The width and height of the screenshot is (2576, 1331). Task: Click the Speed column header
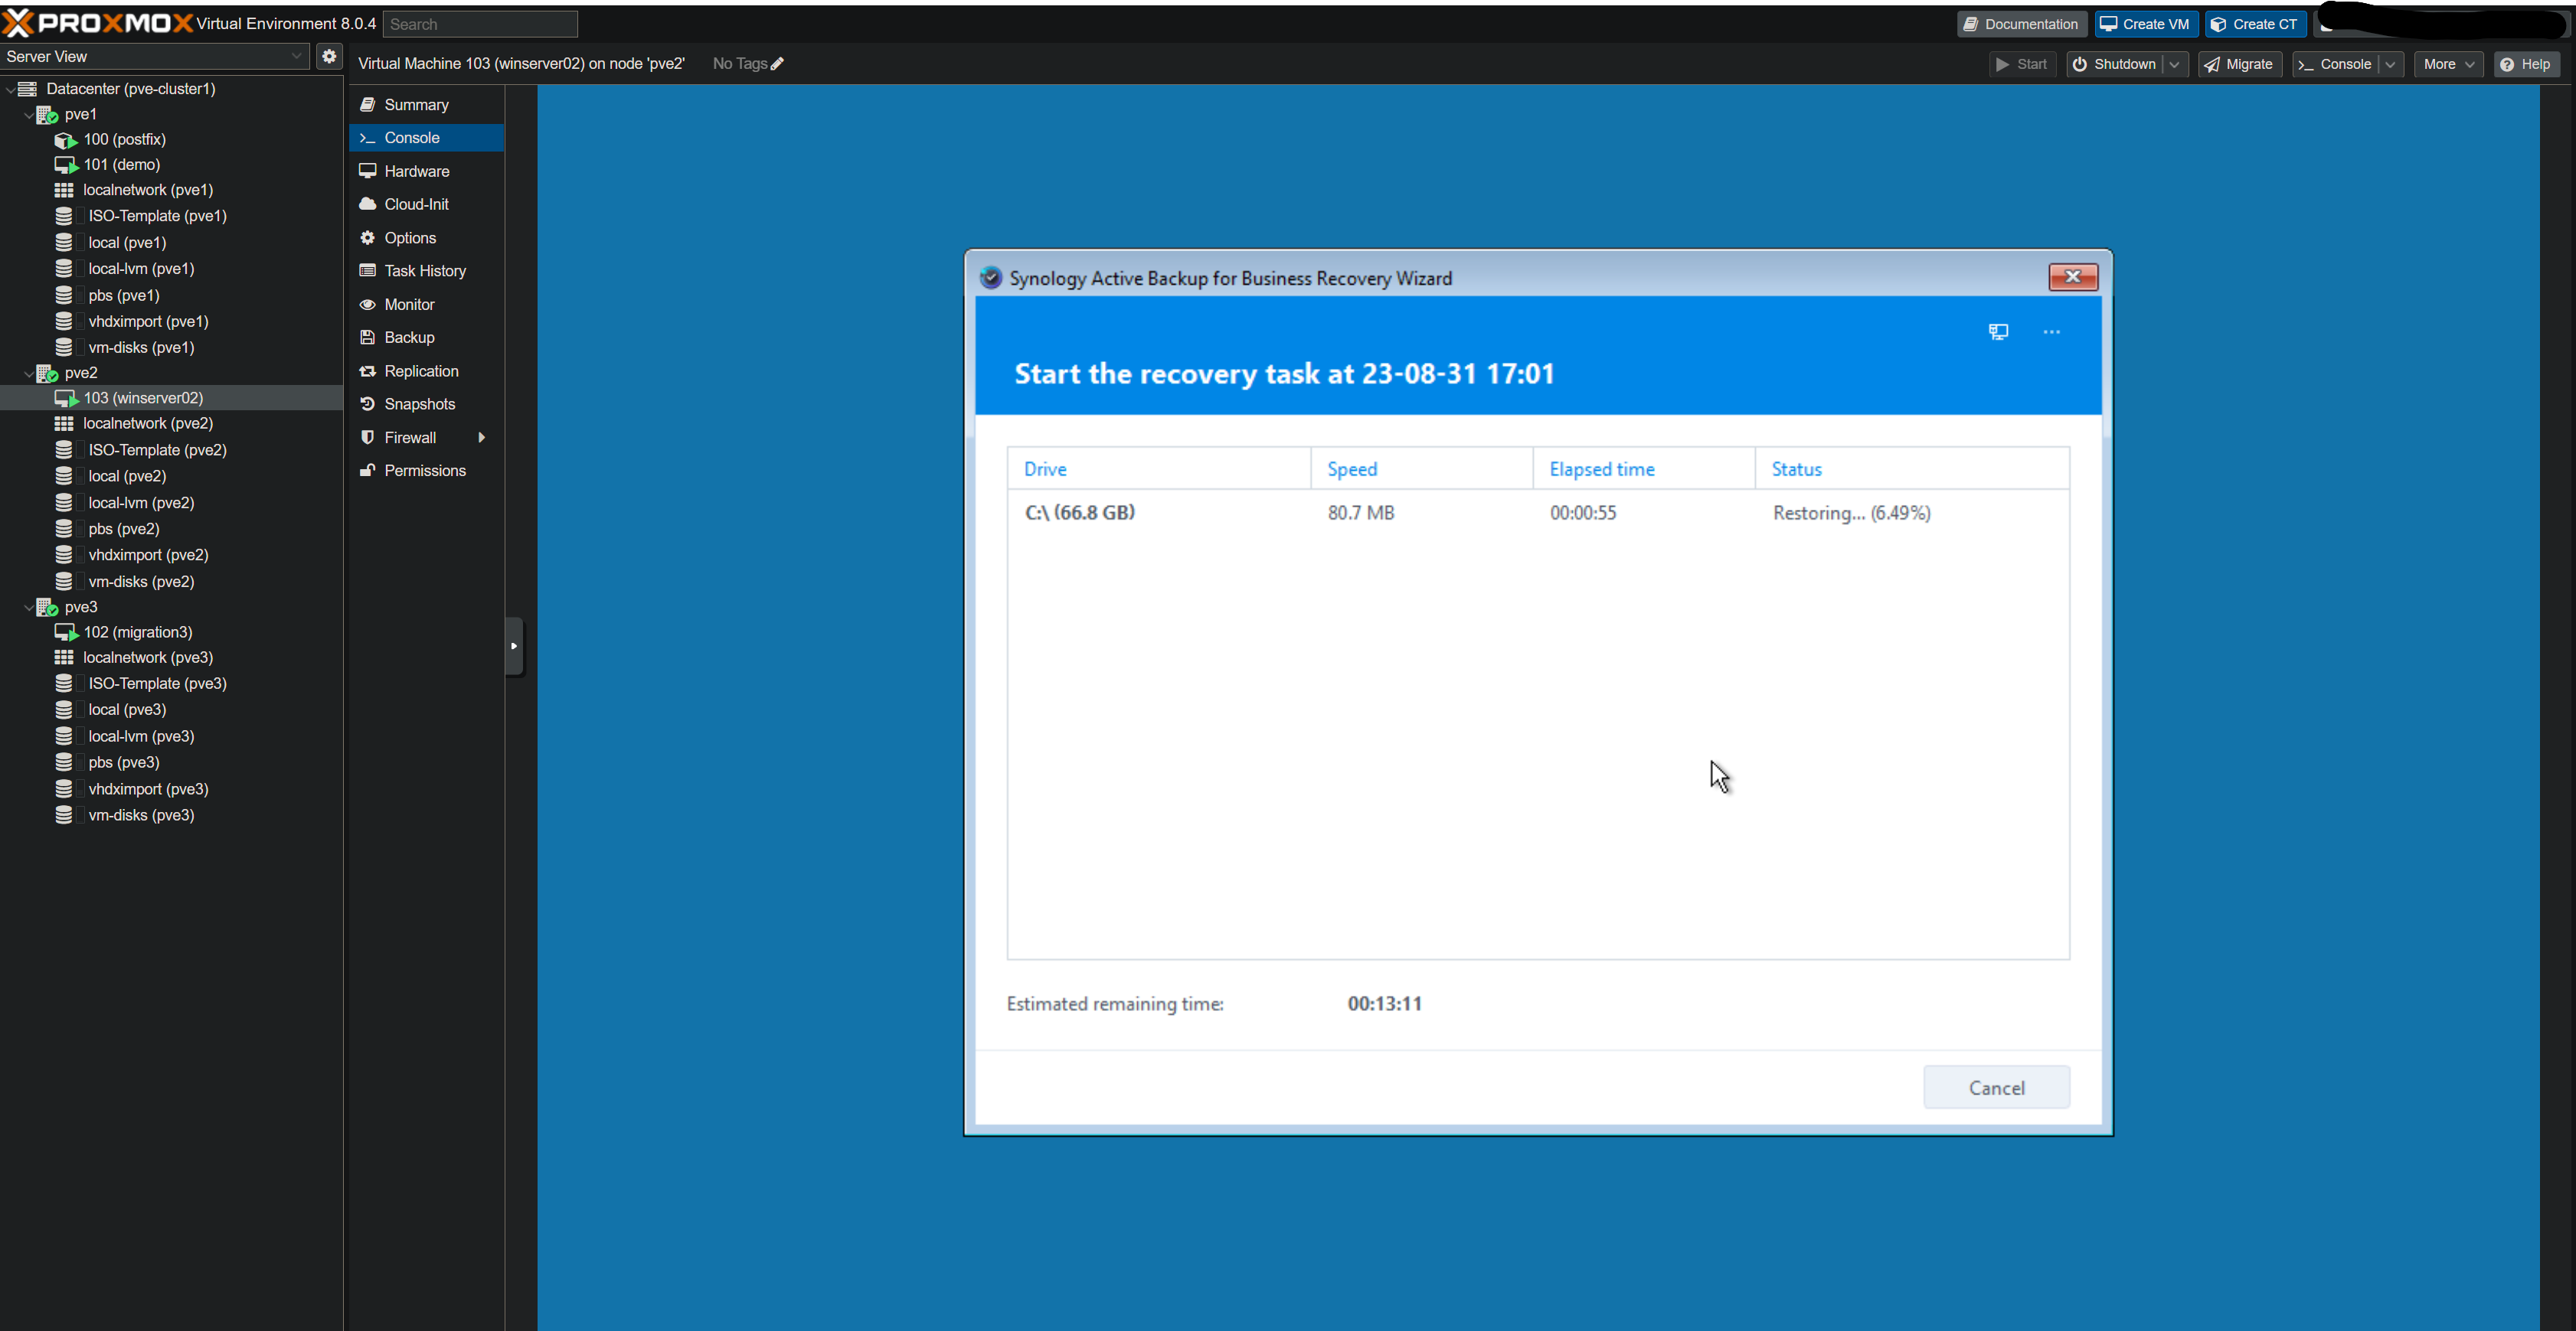tap(1422, 468)
